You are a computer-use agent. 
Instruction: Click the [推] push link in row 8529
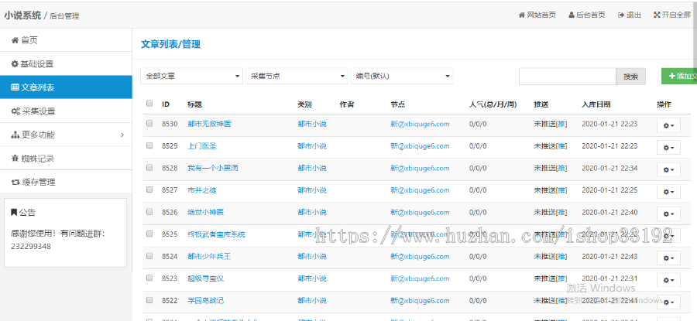coord(562,146)
